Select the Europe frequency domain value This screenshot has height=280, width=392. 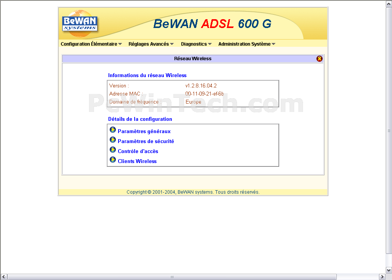(x=193, y=102)
